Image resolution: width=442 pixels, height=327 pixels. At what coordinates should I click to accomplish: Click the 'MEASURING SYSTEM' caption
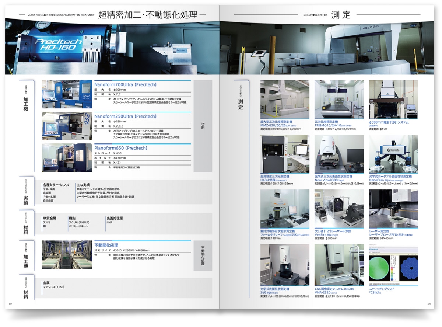click(x=315, y=15)
